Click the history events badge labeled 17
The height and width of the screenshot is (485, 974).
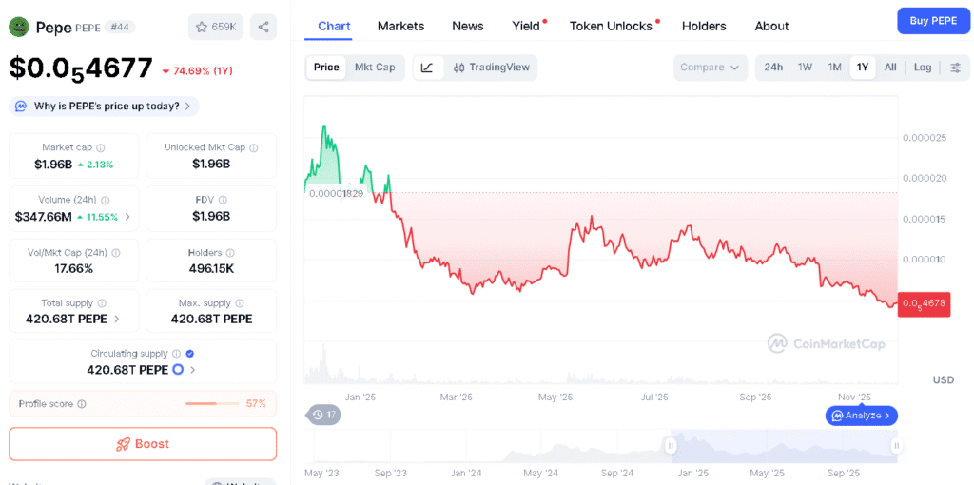click(x=323, y=415)
